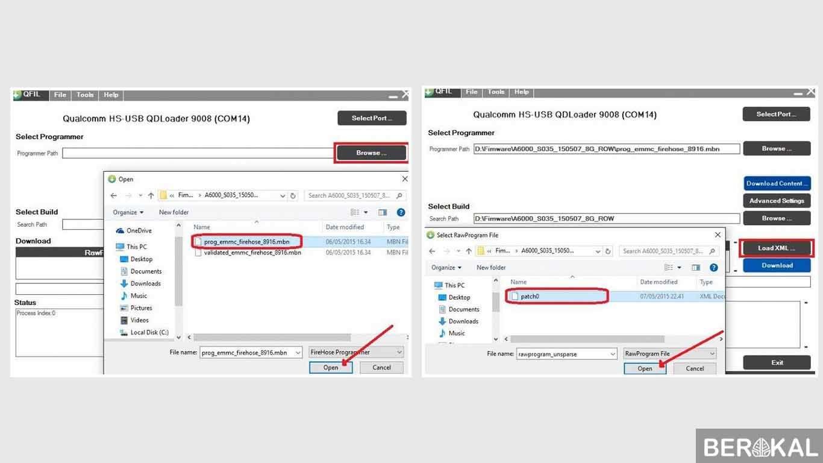Expand rawprogram_unsparse file name combo box
Viewport: 823px width, 463px height.
613,354
